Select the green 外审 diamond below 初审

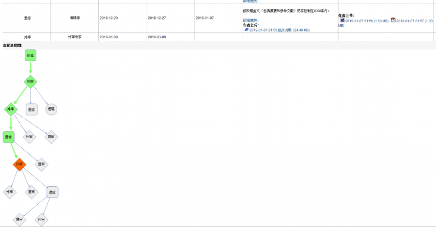[x=11, y=109]
